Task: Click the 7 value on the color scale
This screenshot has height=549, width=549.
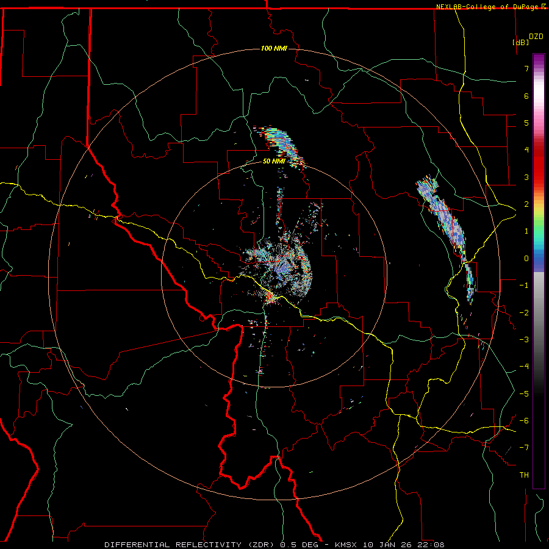Action: tap(526, 68)
